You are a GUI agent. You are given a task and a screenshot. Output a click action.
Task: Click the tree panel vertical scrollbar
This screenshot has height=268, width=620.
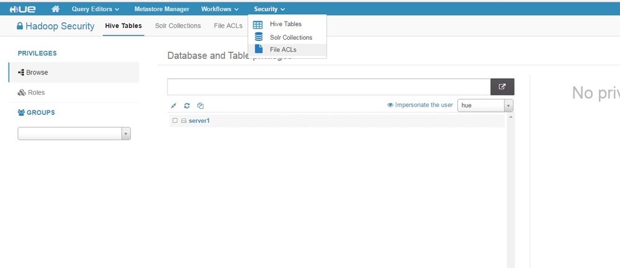(x=511, y=191)
